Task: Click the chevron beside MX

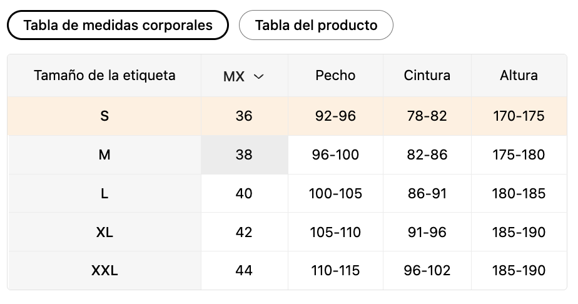Action: point(259,77)
